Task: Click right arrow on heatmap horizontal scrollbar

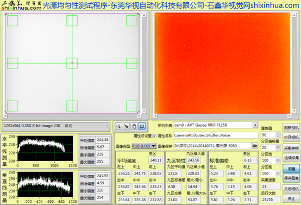Action: (x=289, y=116)
